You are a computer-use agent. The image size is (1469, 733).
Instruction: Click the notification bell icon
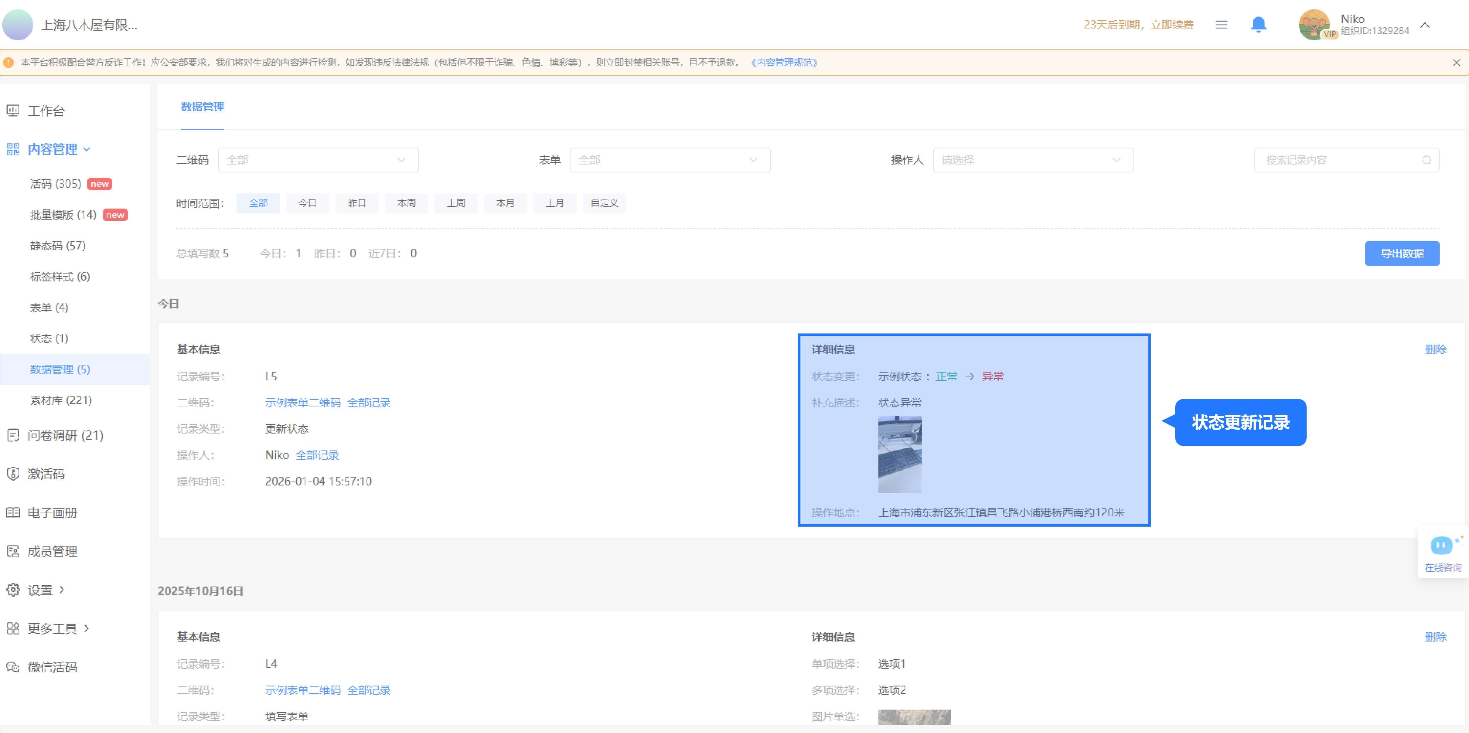[x=1258, y=25]
